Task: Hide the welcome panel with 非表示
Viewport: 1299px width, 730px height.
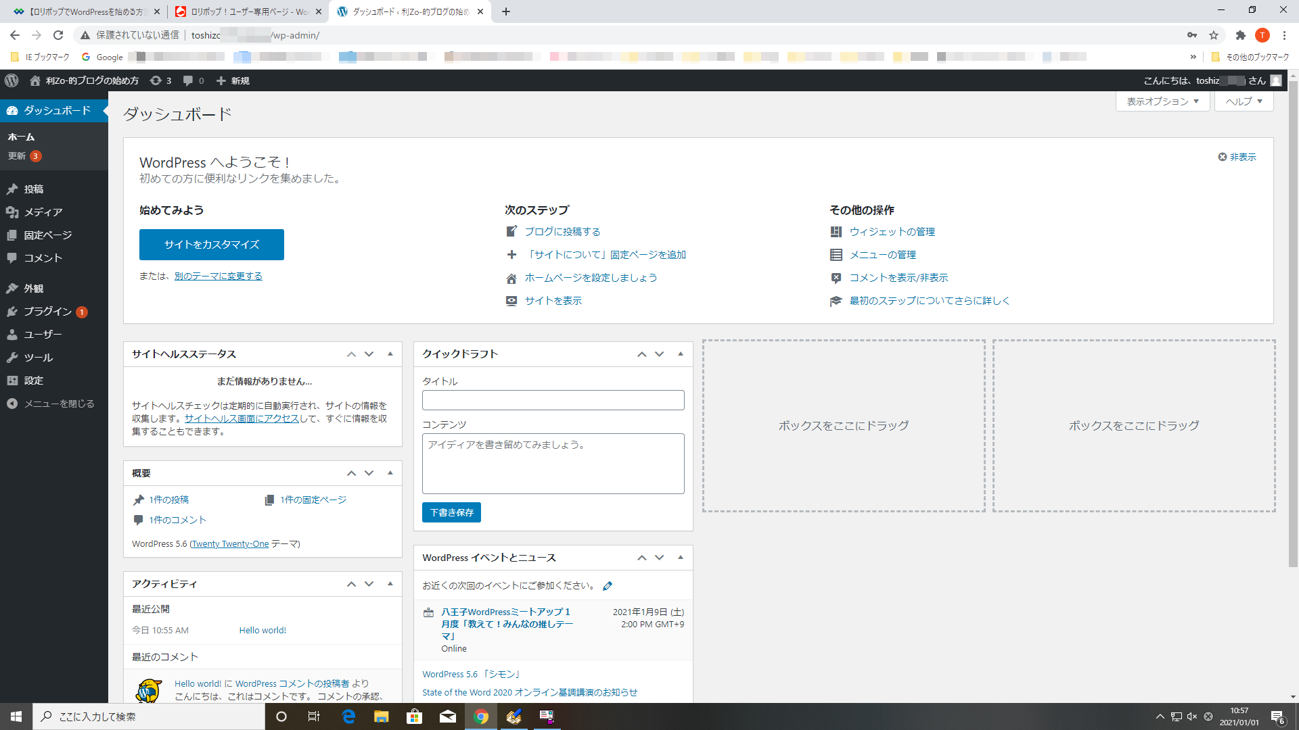Action: tap(1237, 157)
